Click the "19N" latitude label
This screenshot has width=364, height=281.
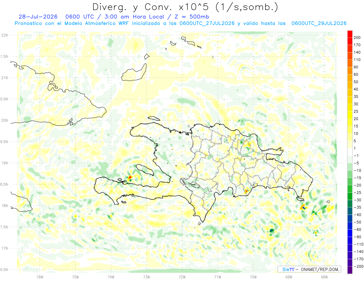coord(5,163)
